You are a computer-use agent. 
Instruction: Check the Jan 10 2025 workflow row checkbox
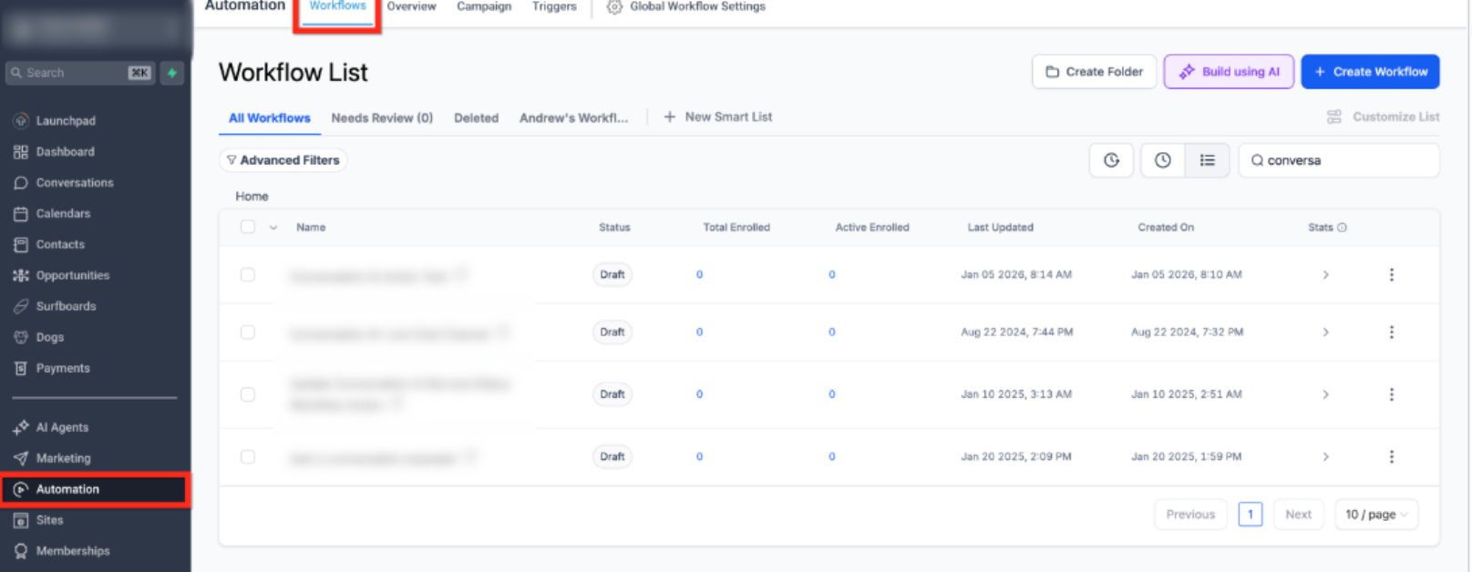tap(248, 394)
